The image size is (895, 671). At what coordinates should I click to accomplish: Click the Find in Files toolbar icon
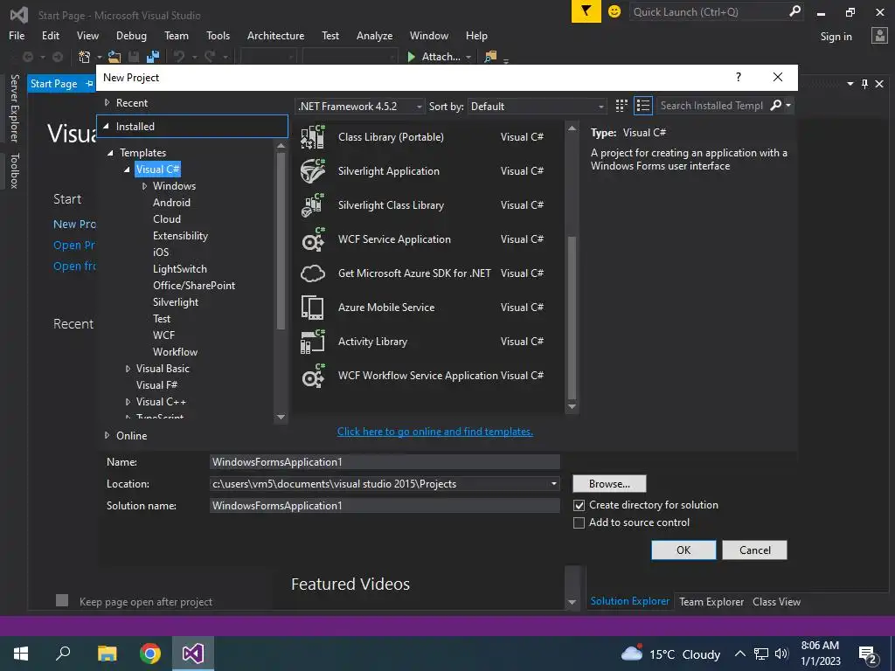click(x=489, y=57)
